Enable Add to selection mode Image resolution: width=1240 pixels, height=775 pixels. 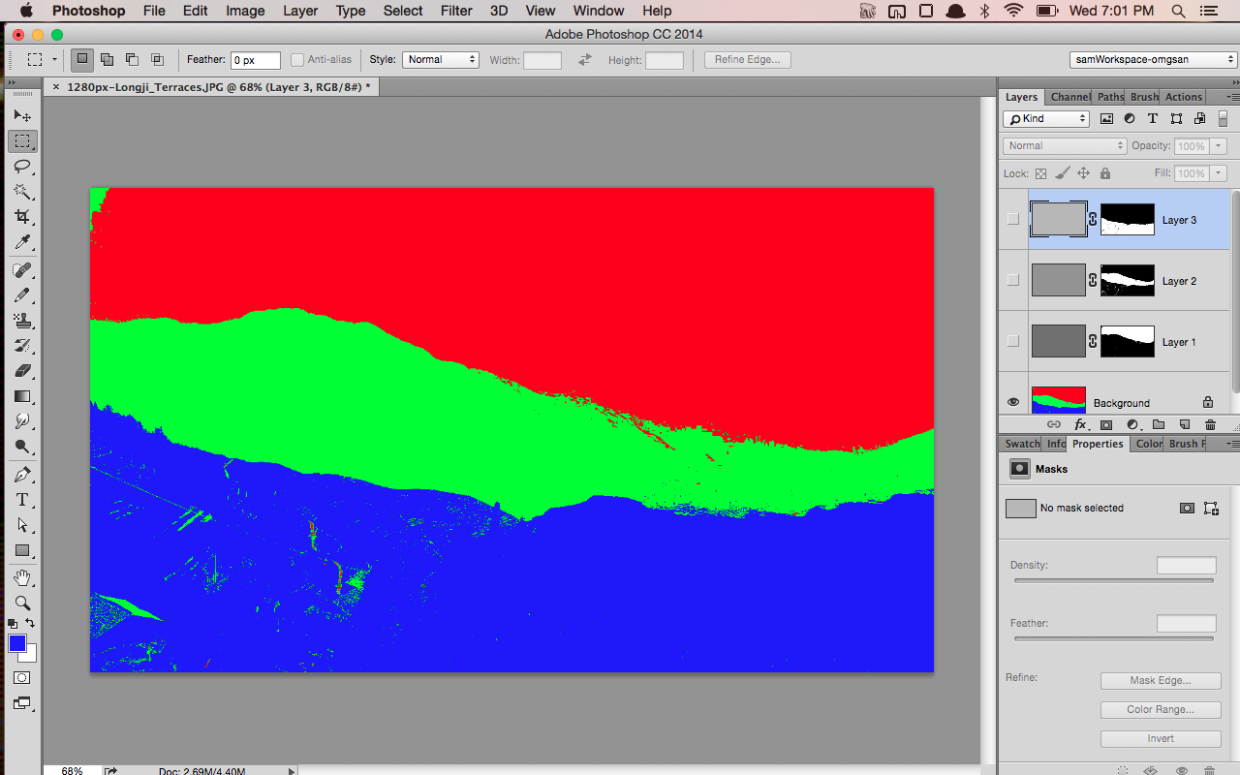pyautogui.click(x=107, y=60)
